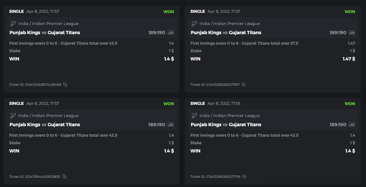Open match statistics icon in over 57.5 bet card
Image resolution: width=366 pixels, height=187 pixels.
point(352,33)
